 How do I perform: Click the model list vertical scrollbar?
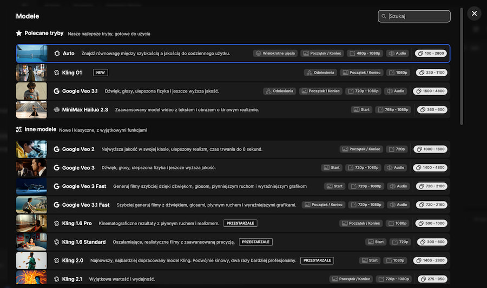pyautogui.click(x=462, y=65)
